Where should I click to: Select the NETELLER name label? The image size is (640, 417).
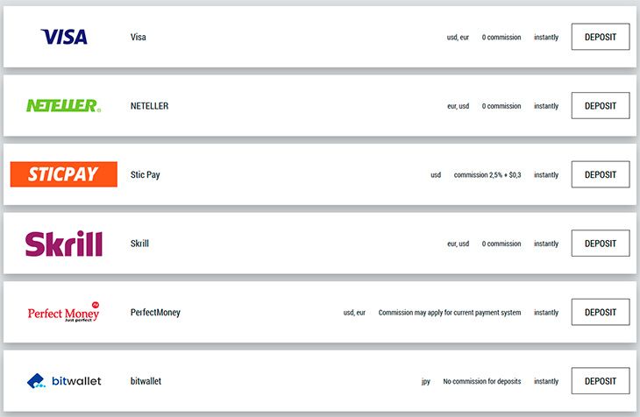(x=149, y=106)
